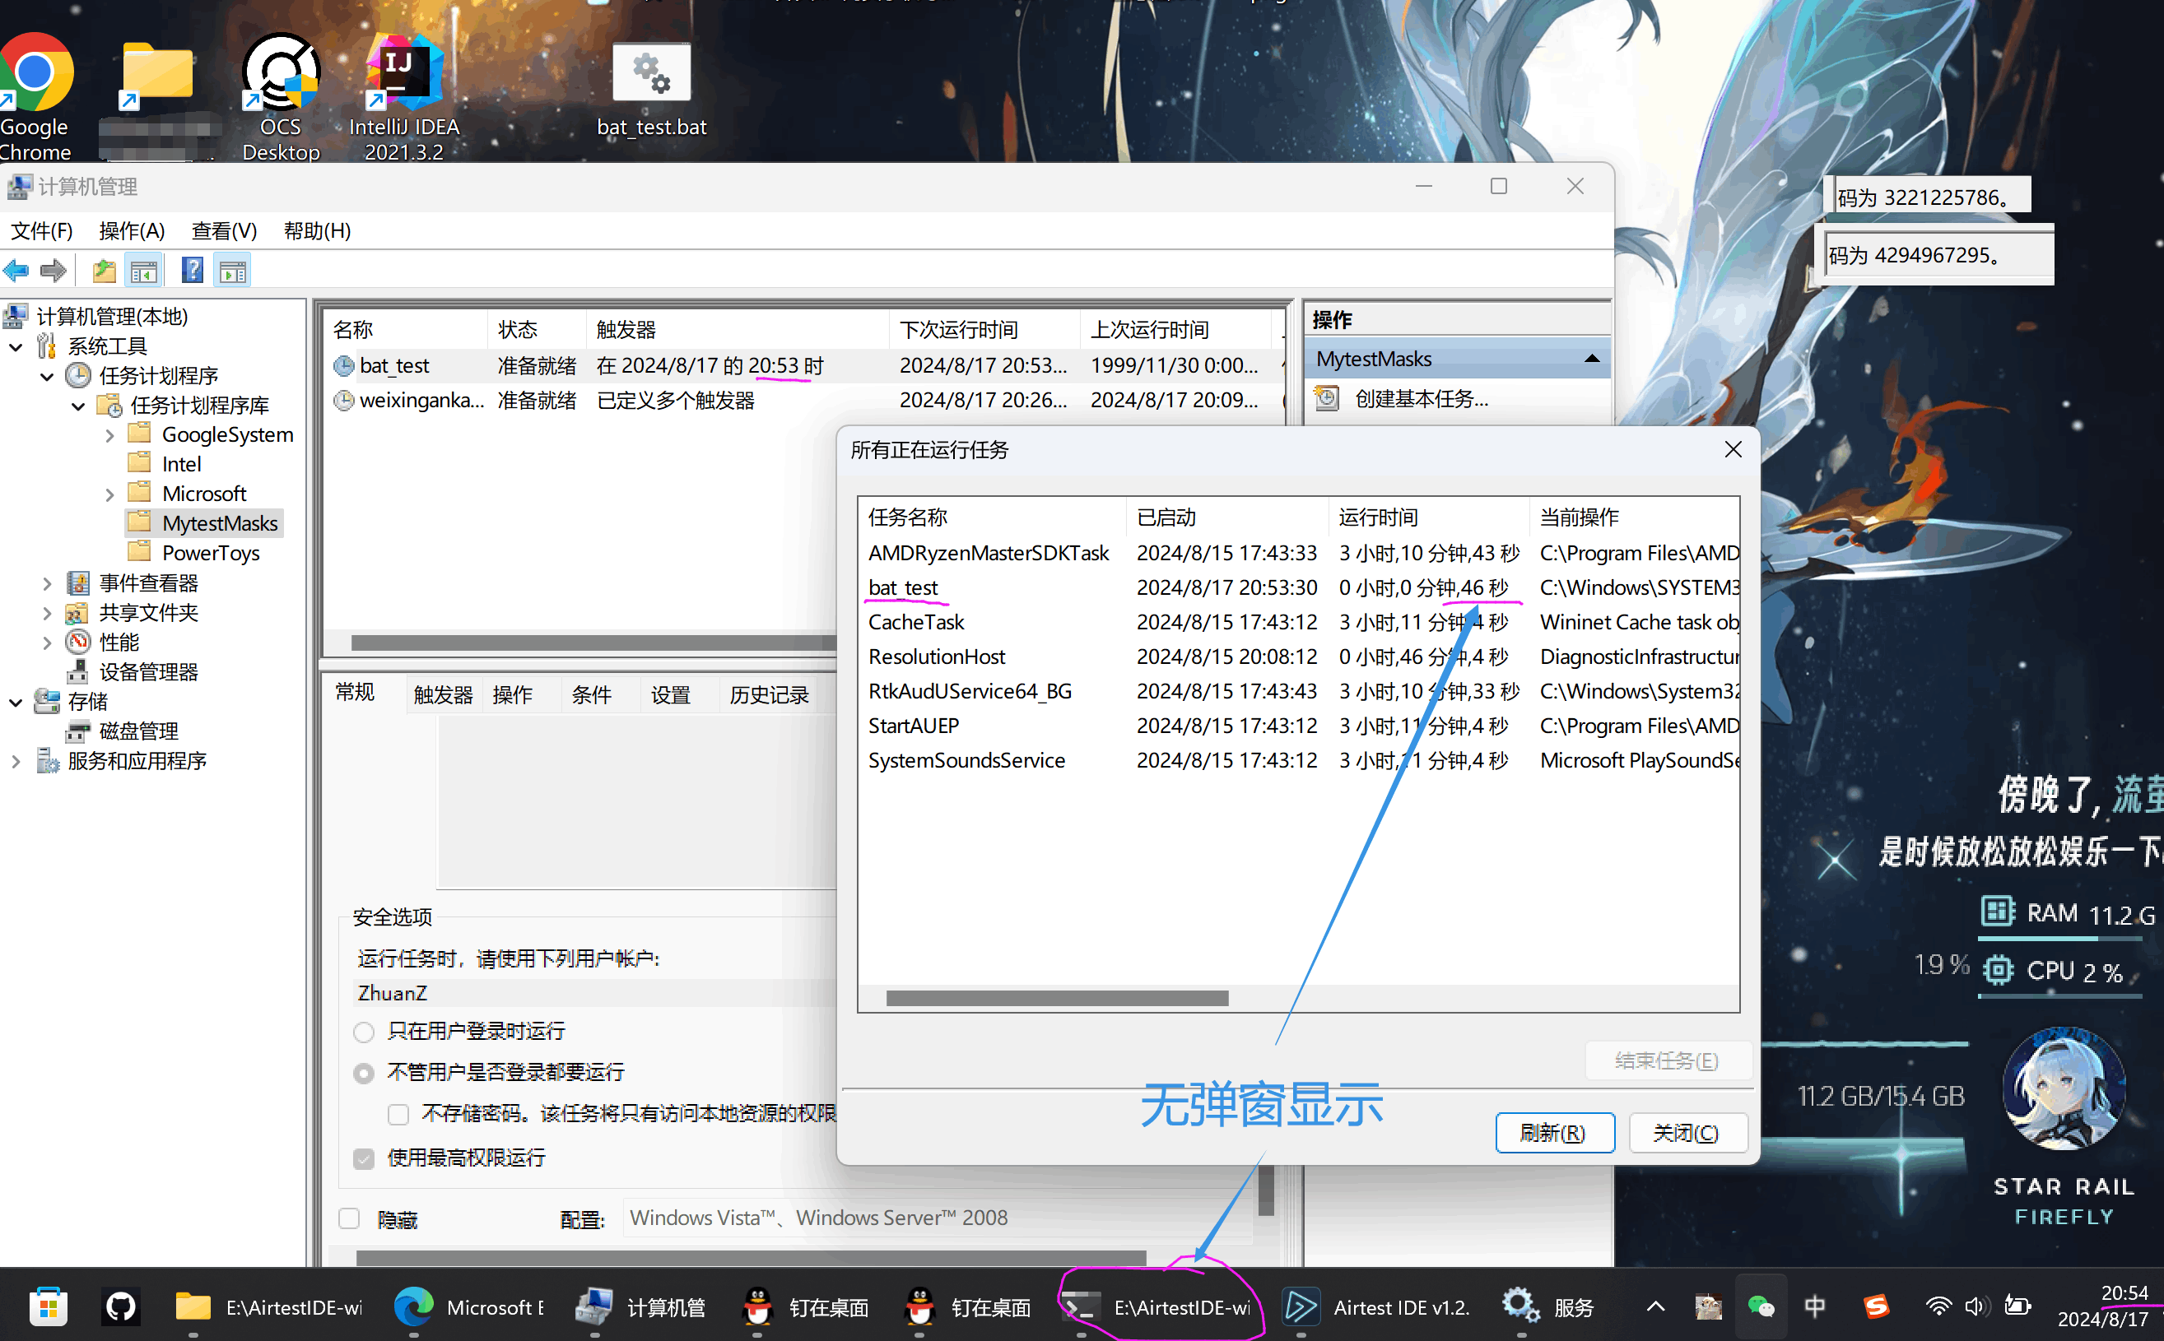
Task: Switch to Airtest IDE taskbar item
Action: [1376, 1306]
